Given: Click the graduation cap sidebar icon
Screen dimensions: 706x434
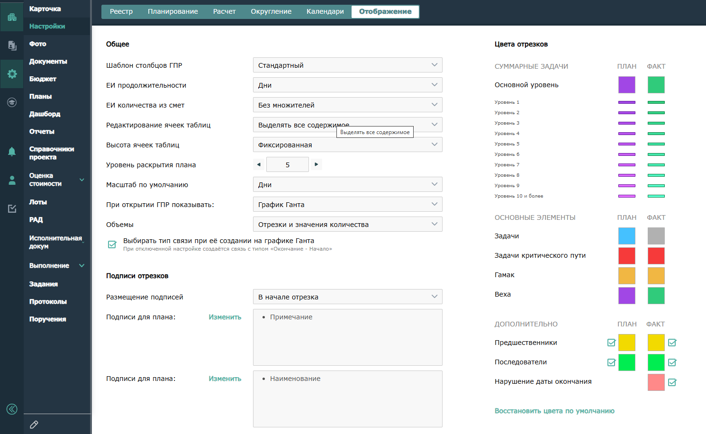Looking at the screenshot, I should [12, 102].
